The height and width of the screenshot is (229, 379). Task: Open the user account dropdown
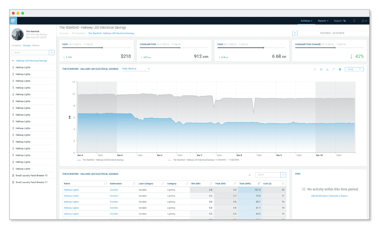pyautogui.click(x=364, y=21)
